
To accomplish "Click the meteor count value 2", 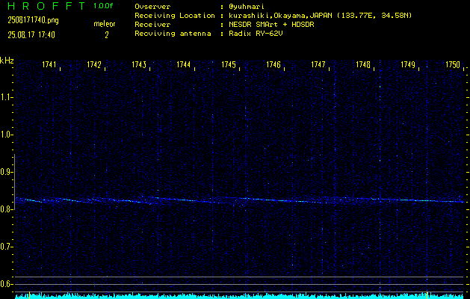I will tap(106, 35).
